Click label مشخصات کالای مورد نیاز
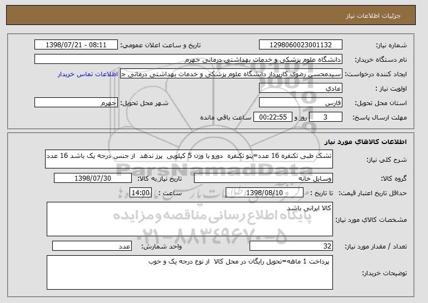Screen dimensions: 428x303 click(x=371, y=220)
